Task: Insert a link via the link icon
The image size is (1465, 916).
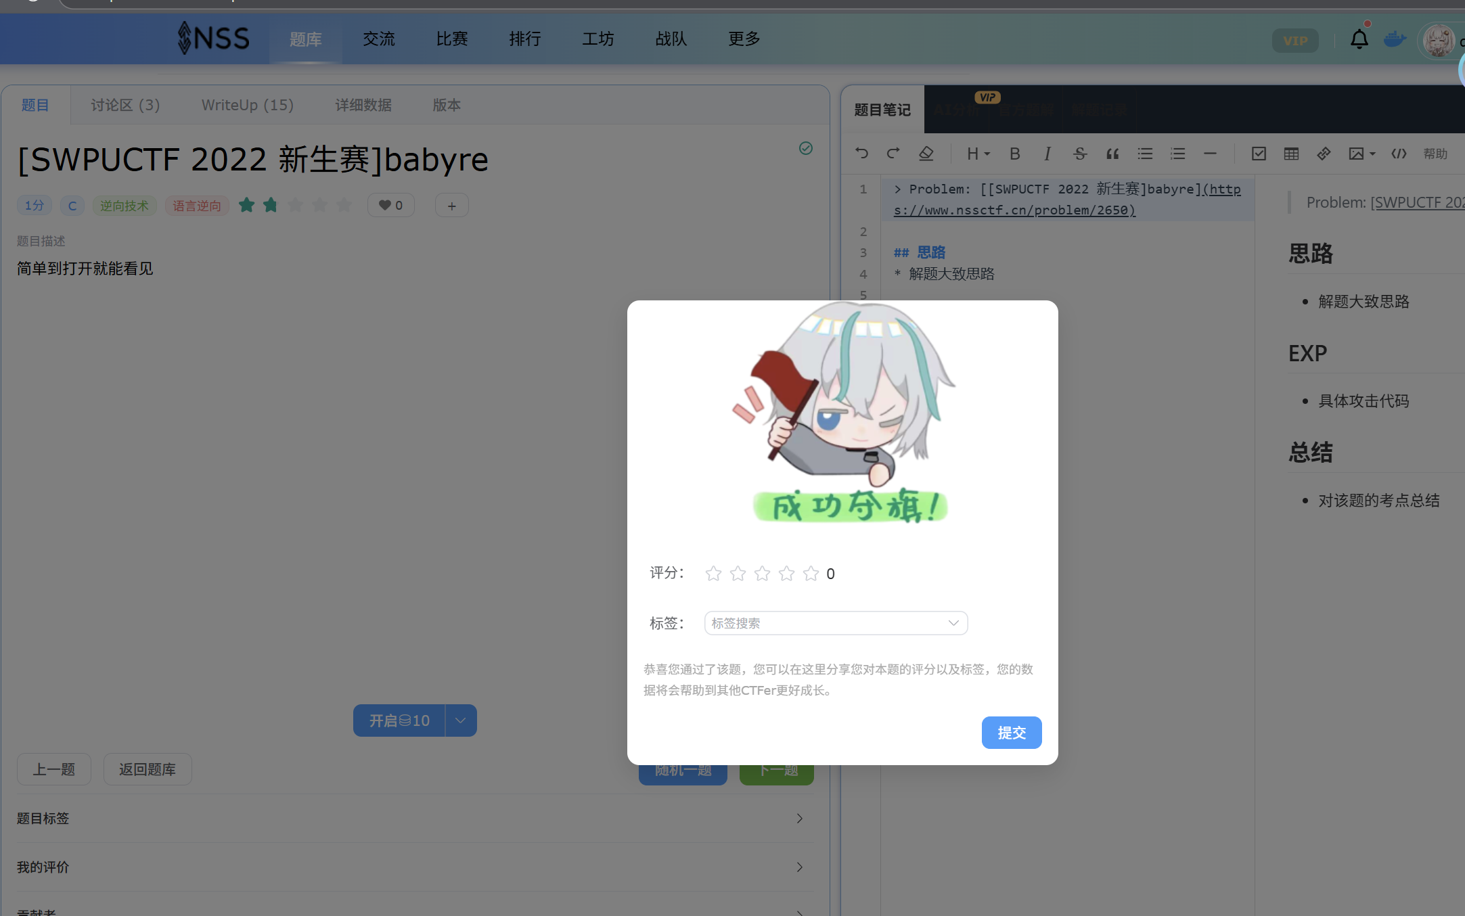Action: 1324,154
